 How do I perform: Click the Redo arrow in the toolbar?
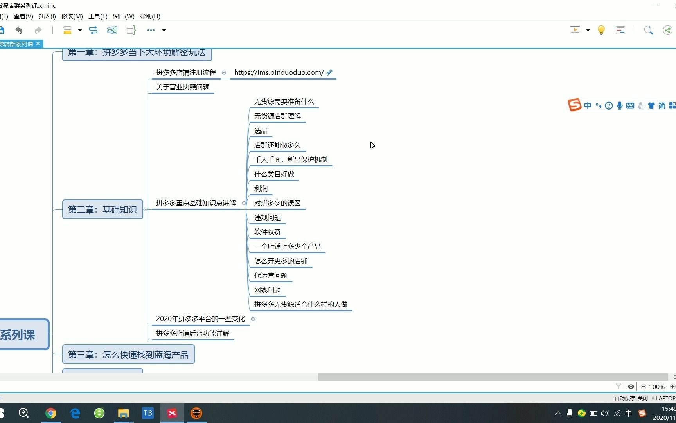click(x=38, y=30)
